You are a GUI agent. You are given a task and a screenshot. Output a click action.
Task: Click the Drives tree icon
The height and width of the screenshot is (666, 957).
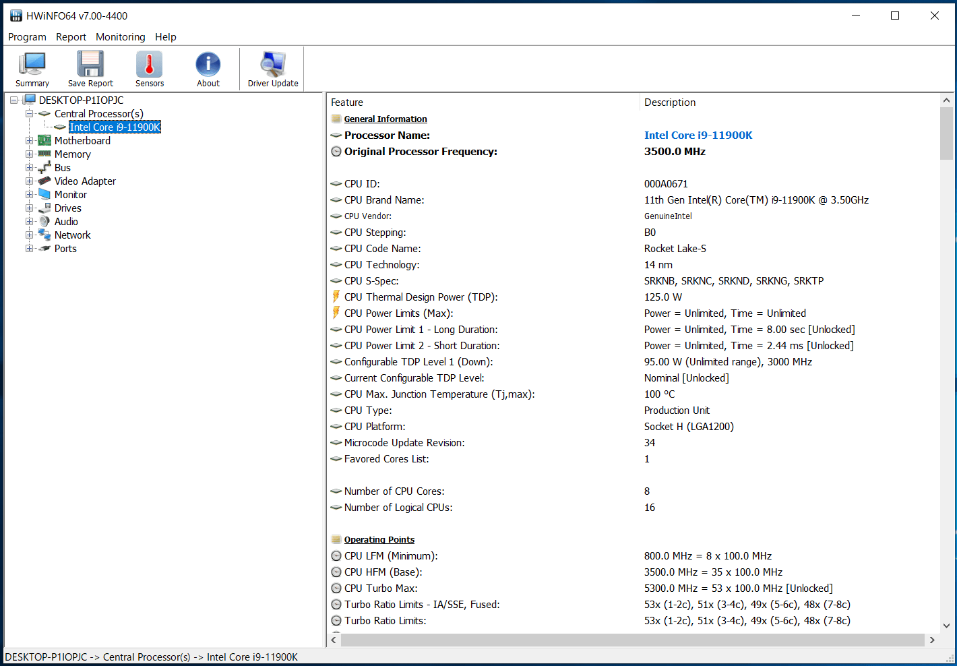click(x=44, y=208)
